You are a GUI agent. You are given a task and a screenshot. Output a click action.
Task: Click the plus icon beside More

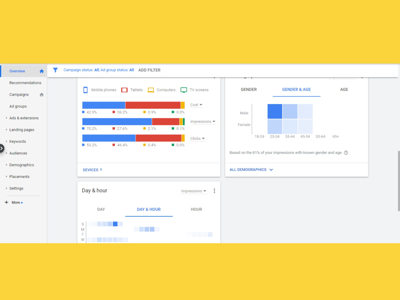pyautogui.click(x=7, y=202)
